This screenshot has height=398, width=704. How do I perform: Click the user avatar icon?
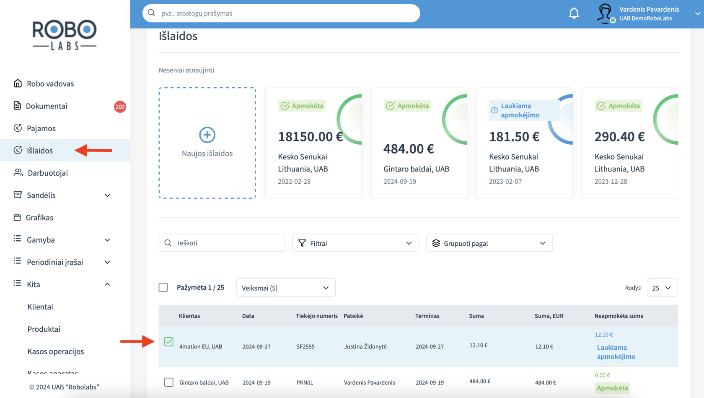pos(605,13)
